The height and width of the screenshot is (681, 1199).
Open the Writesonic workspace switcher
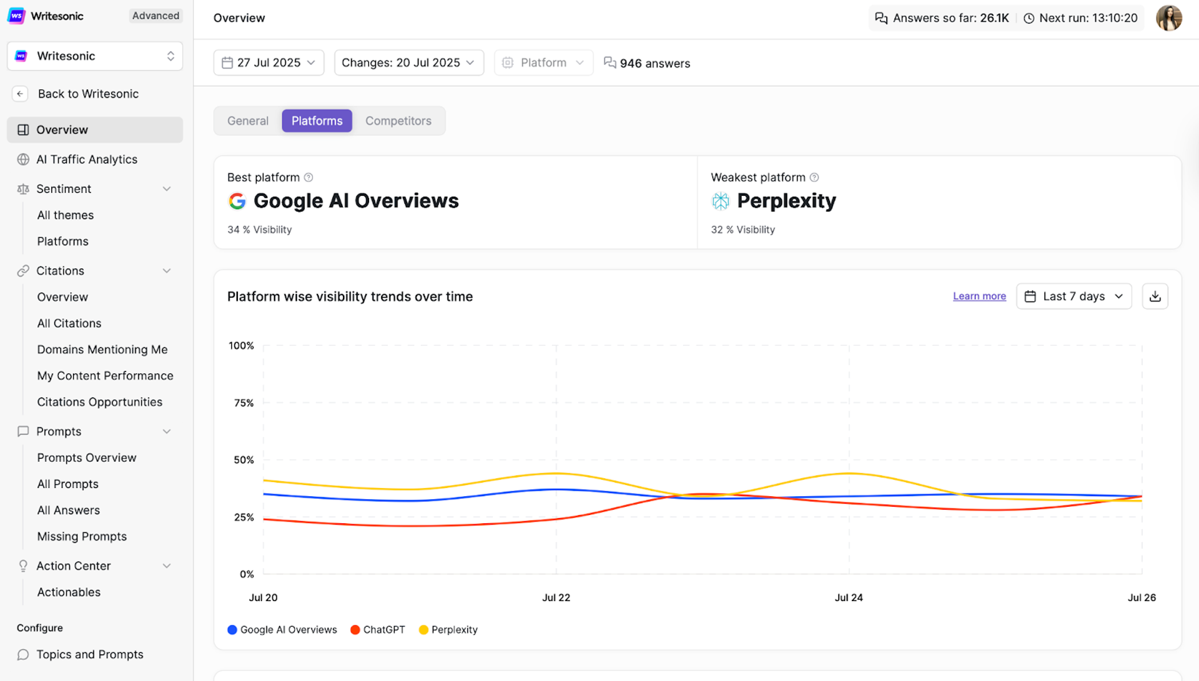(95, 56)
